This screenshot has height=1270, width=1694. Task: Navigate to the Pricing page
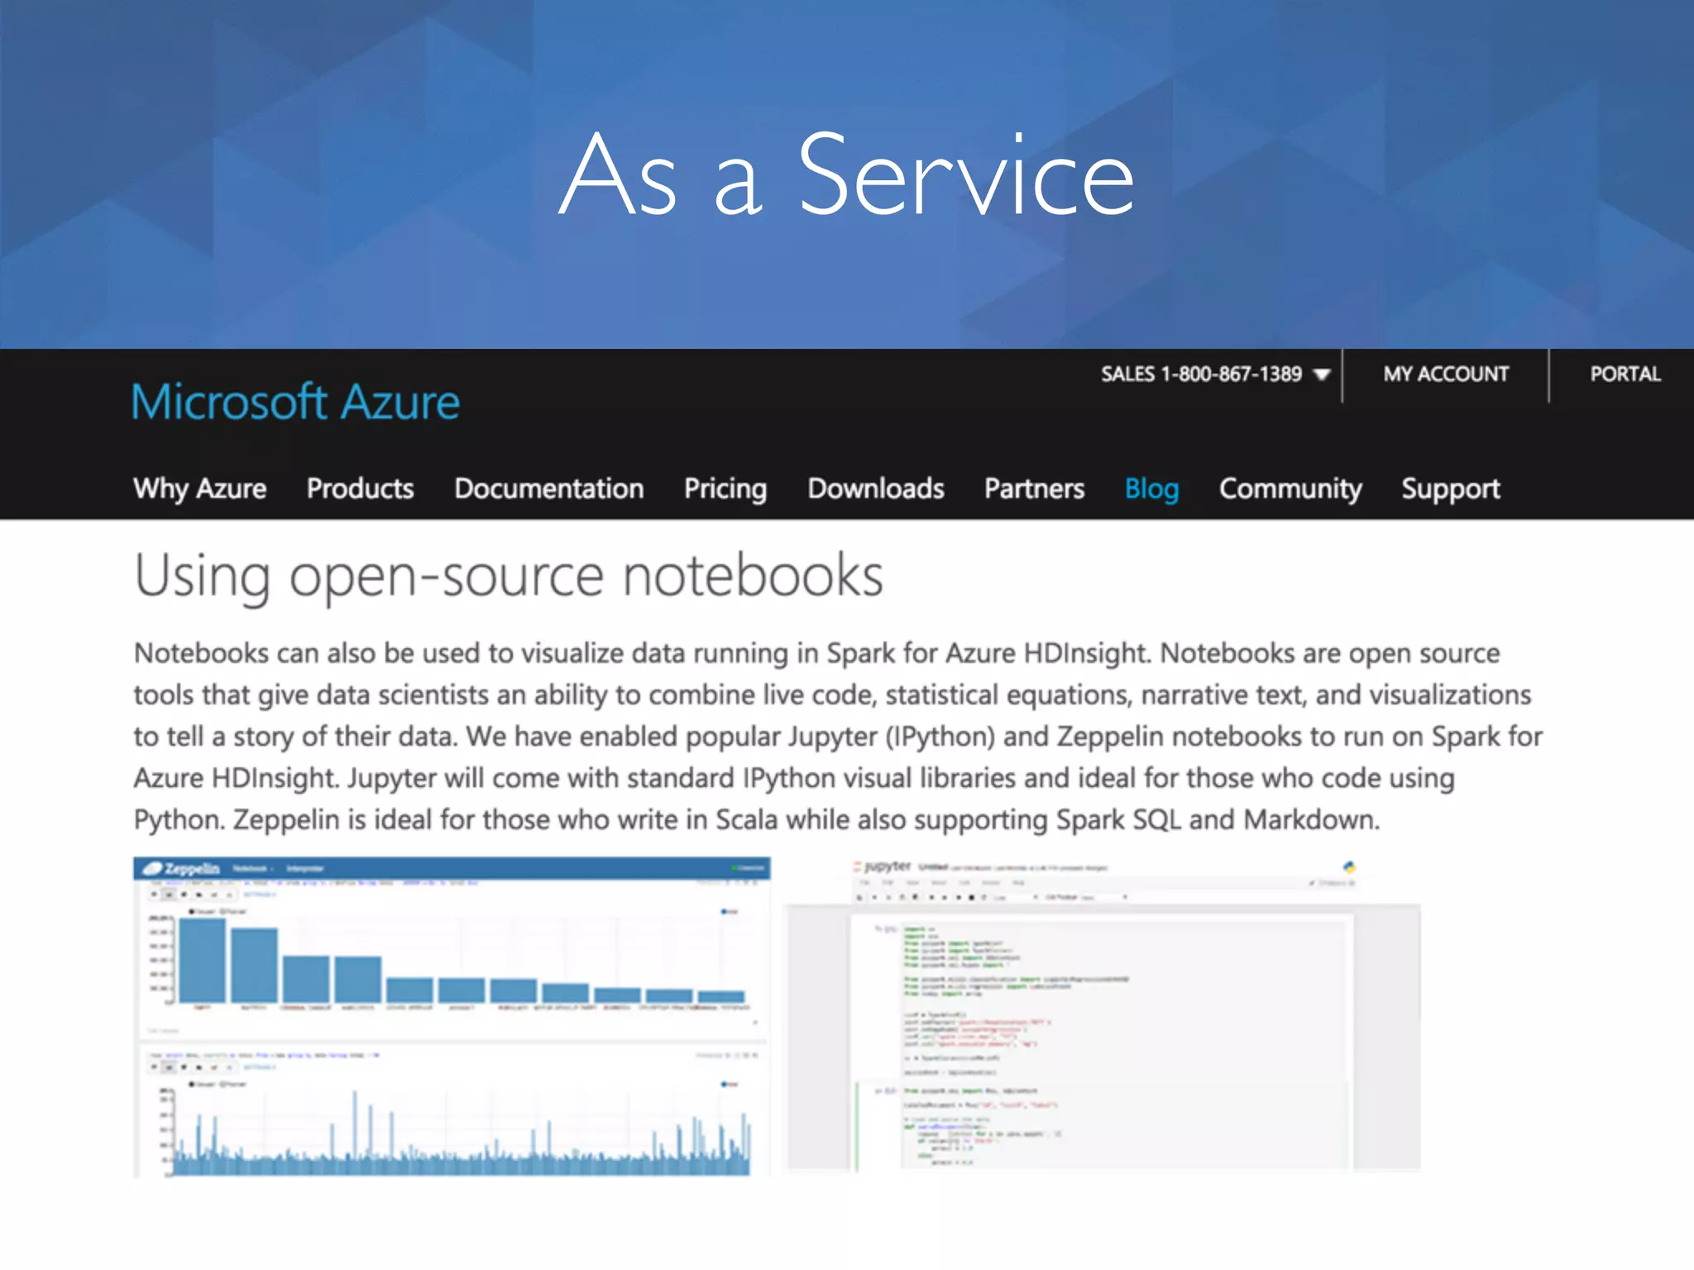click(x=725, y=489)
